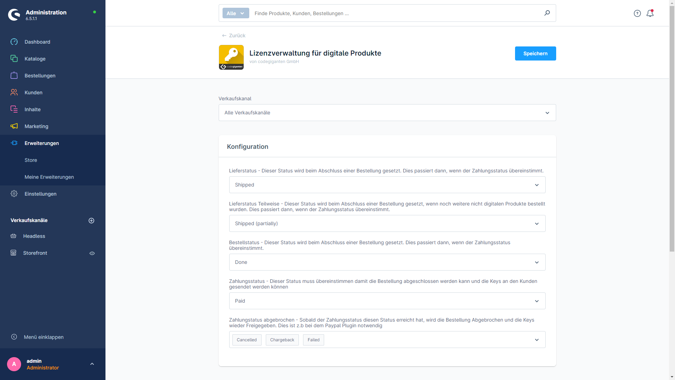
Task: Click the page vertical scrollbar
Action: click(x=672, y=128)
